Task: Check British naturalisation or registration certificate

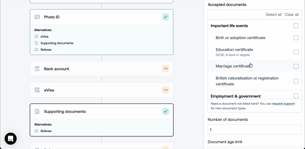Action: click(296, 81)
